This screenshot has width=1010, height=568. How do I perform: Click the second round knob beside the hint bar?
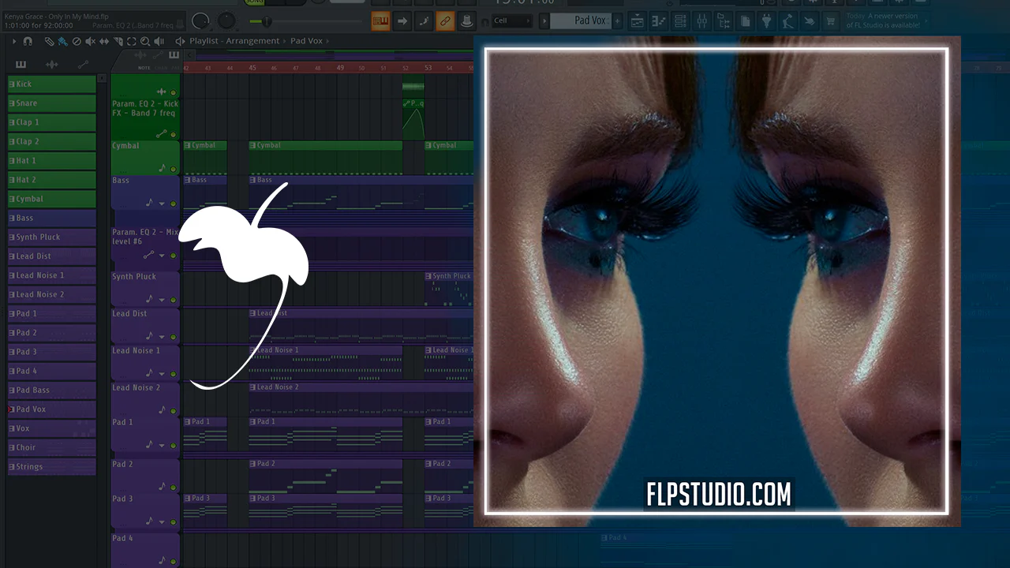(x=226, y=21)
